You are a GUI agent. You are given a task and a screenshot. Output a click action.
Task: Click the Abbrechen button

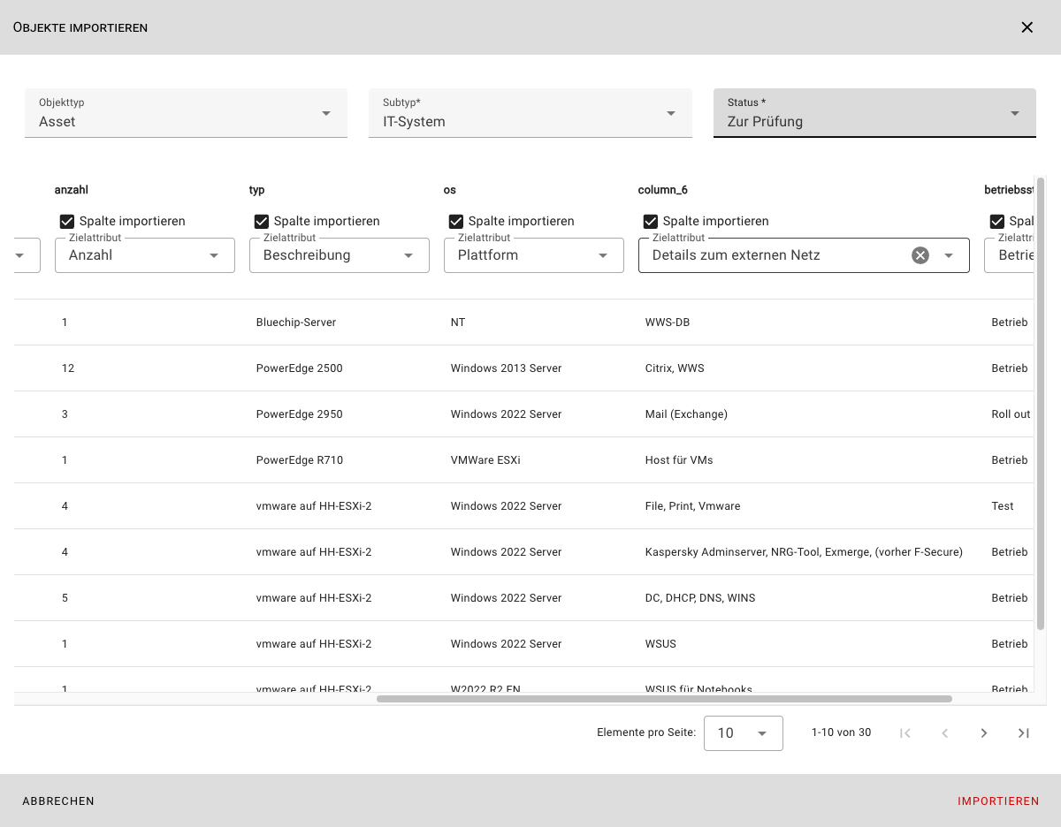point(58,801)
